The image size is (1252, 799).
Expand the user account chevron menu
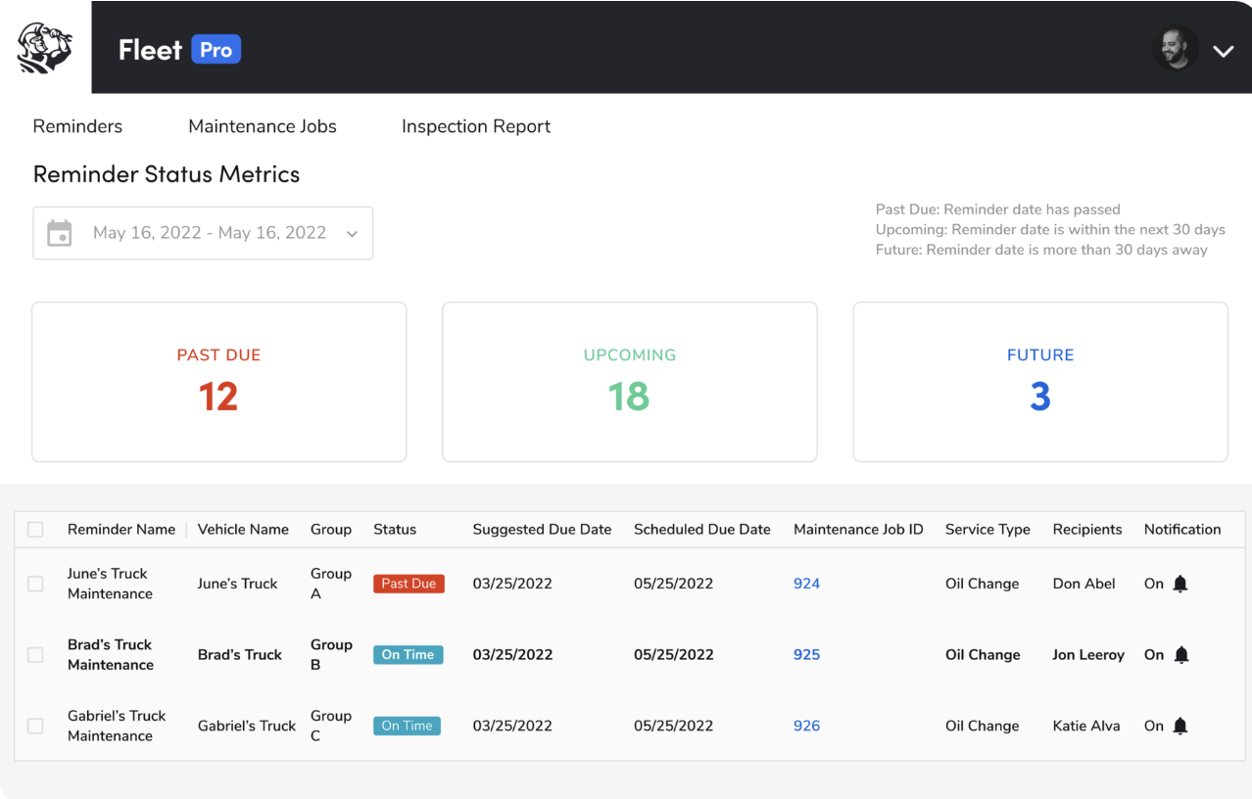[1223, 51]
